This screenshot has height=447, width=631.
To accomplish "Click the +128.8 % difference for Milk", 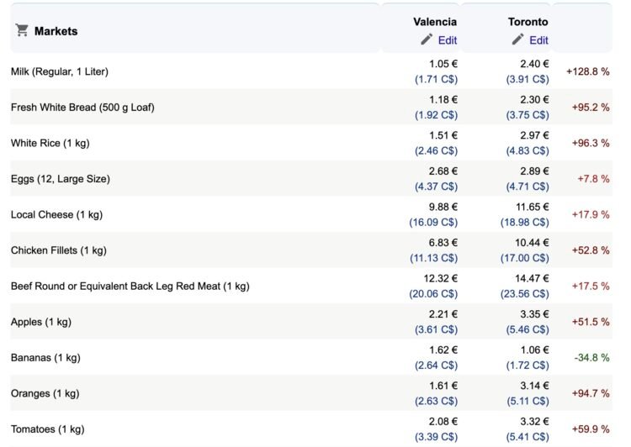I will pos(587,72).
